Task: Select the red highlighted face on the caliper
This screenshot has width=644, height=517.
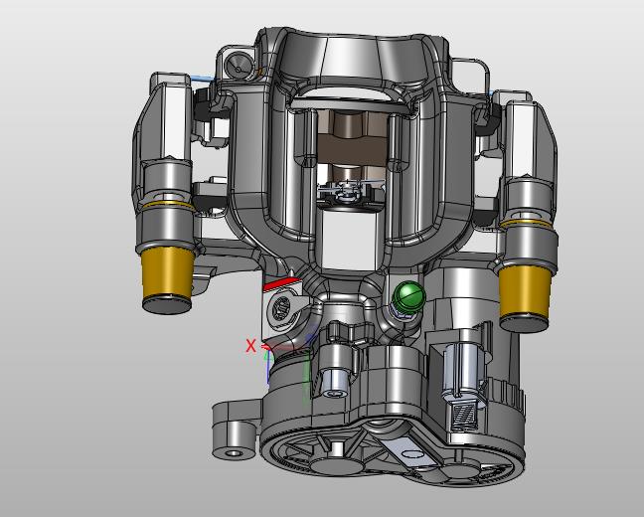Action: point(282,283)
